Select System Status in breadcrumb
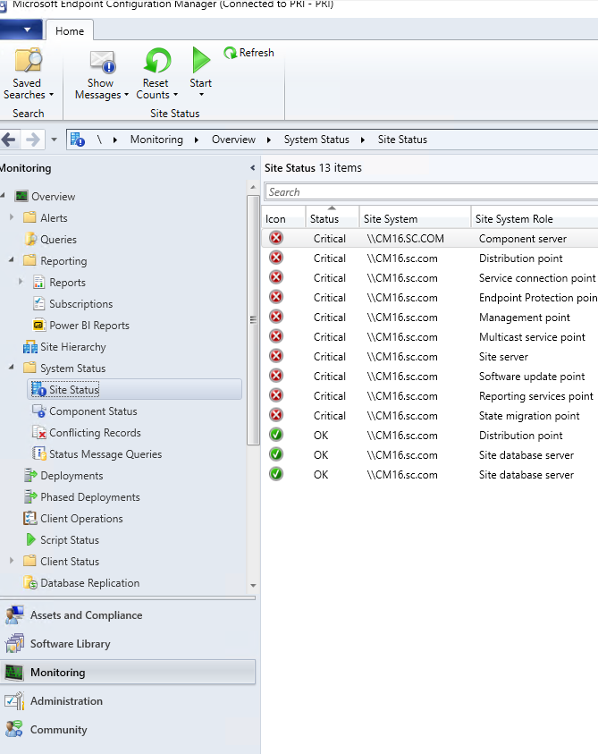Viewport: 598px width, 754px height. 316,140
